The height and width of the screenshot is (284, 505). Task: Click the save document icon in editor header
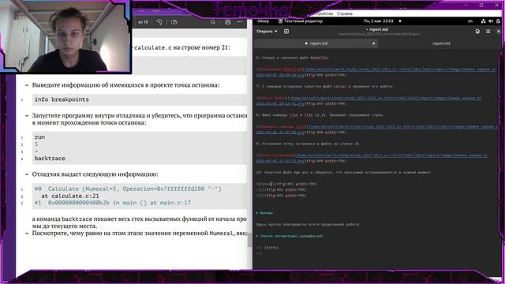pyautogui.click(x=477, y=32)
